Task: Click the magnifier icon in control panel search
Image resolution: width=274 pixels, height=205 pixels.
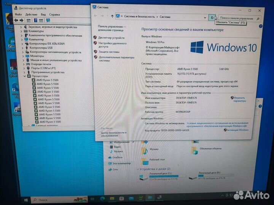Action: pyautogui.click(x=258, y=19)
